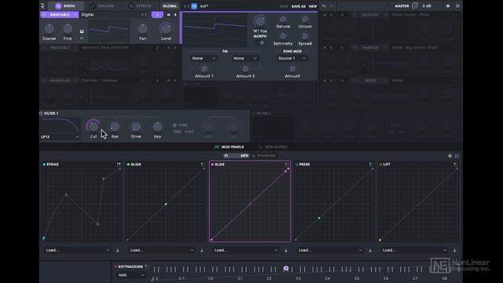Click the ROLI logo icon
The image size is (503, 283).
[42, 6]
